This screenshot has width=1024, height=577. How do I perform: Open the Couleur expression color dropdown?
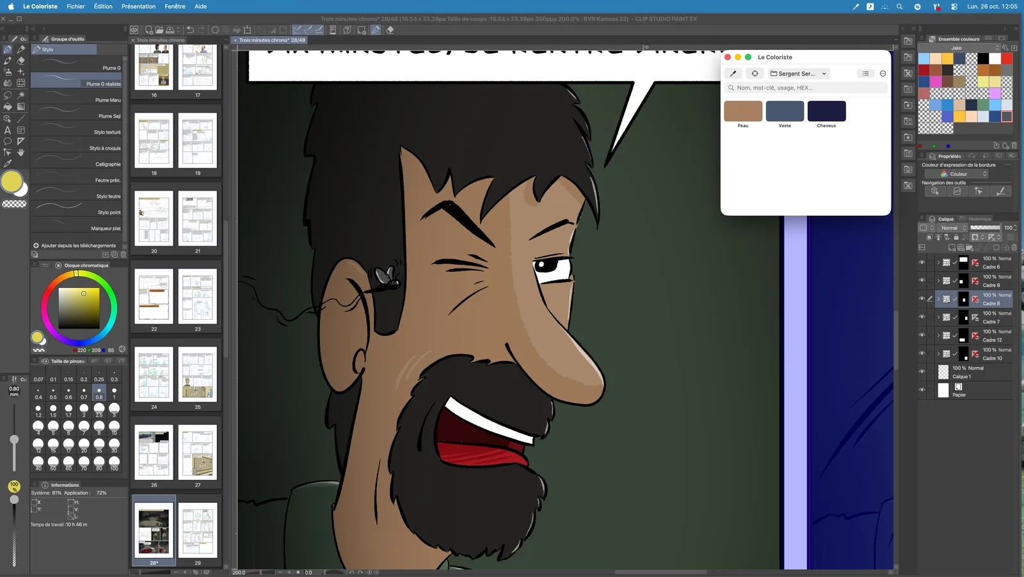[956, 174]
